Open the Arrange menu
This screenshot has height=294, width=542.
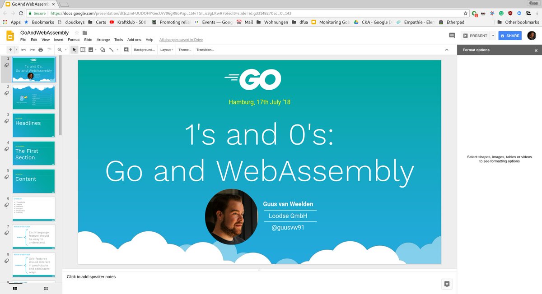[103, 40]
